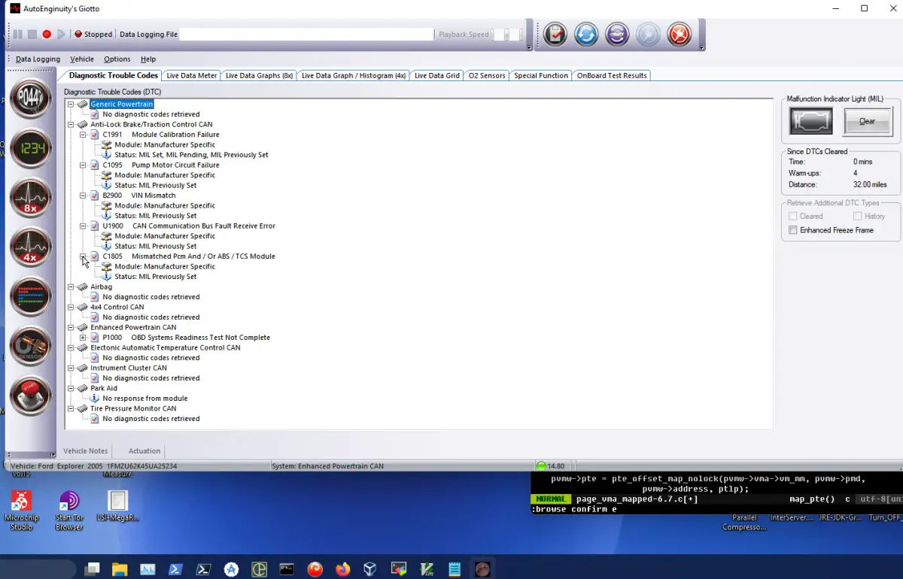
Task: Open Firefox from the taskbar
Action: pyautogui.click(x=343, y=569)
